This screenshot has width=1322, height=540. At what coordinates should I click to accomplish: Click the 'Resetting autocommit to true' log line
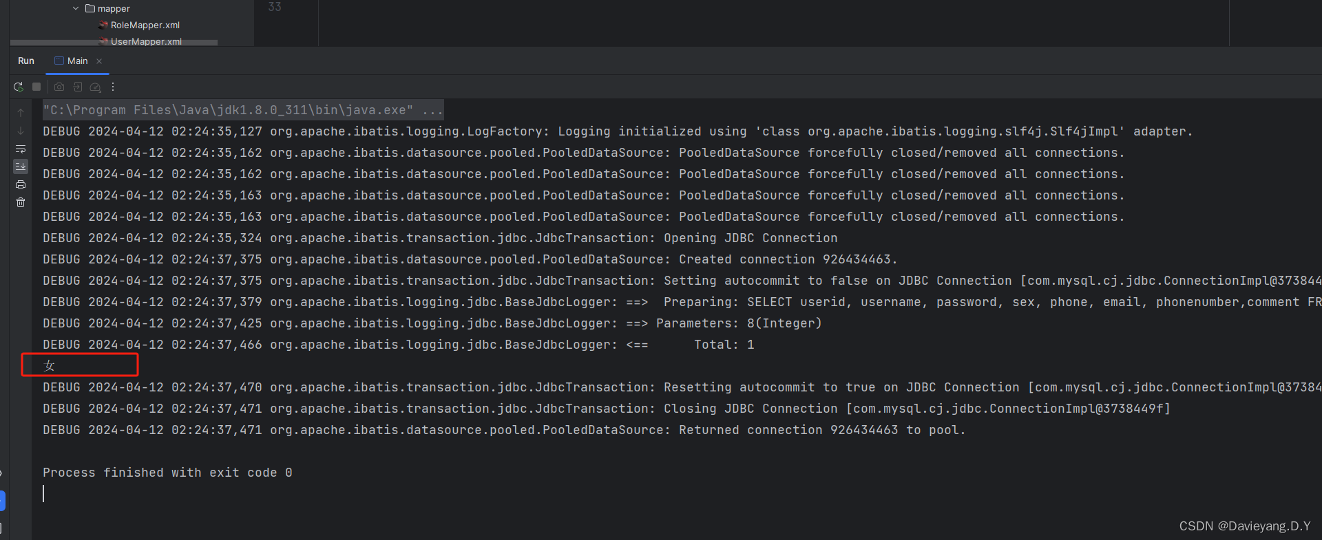(682, 387)
